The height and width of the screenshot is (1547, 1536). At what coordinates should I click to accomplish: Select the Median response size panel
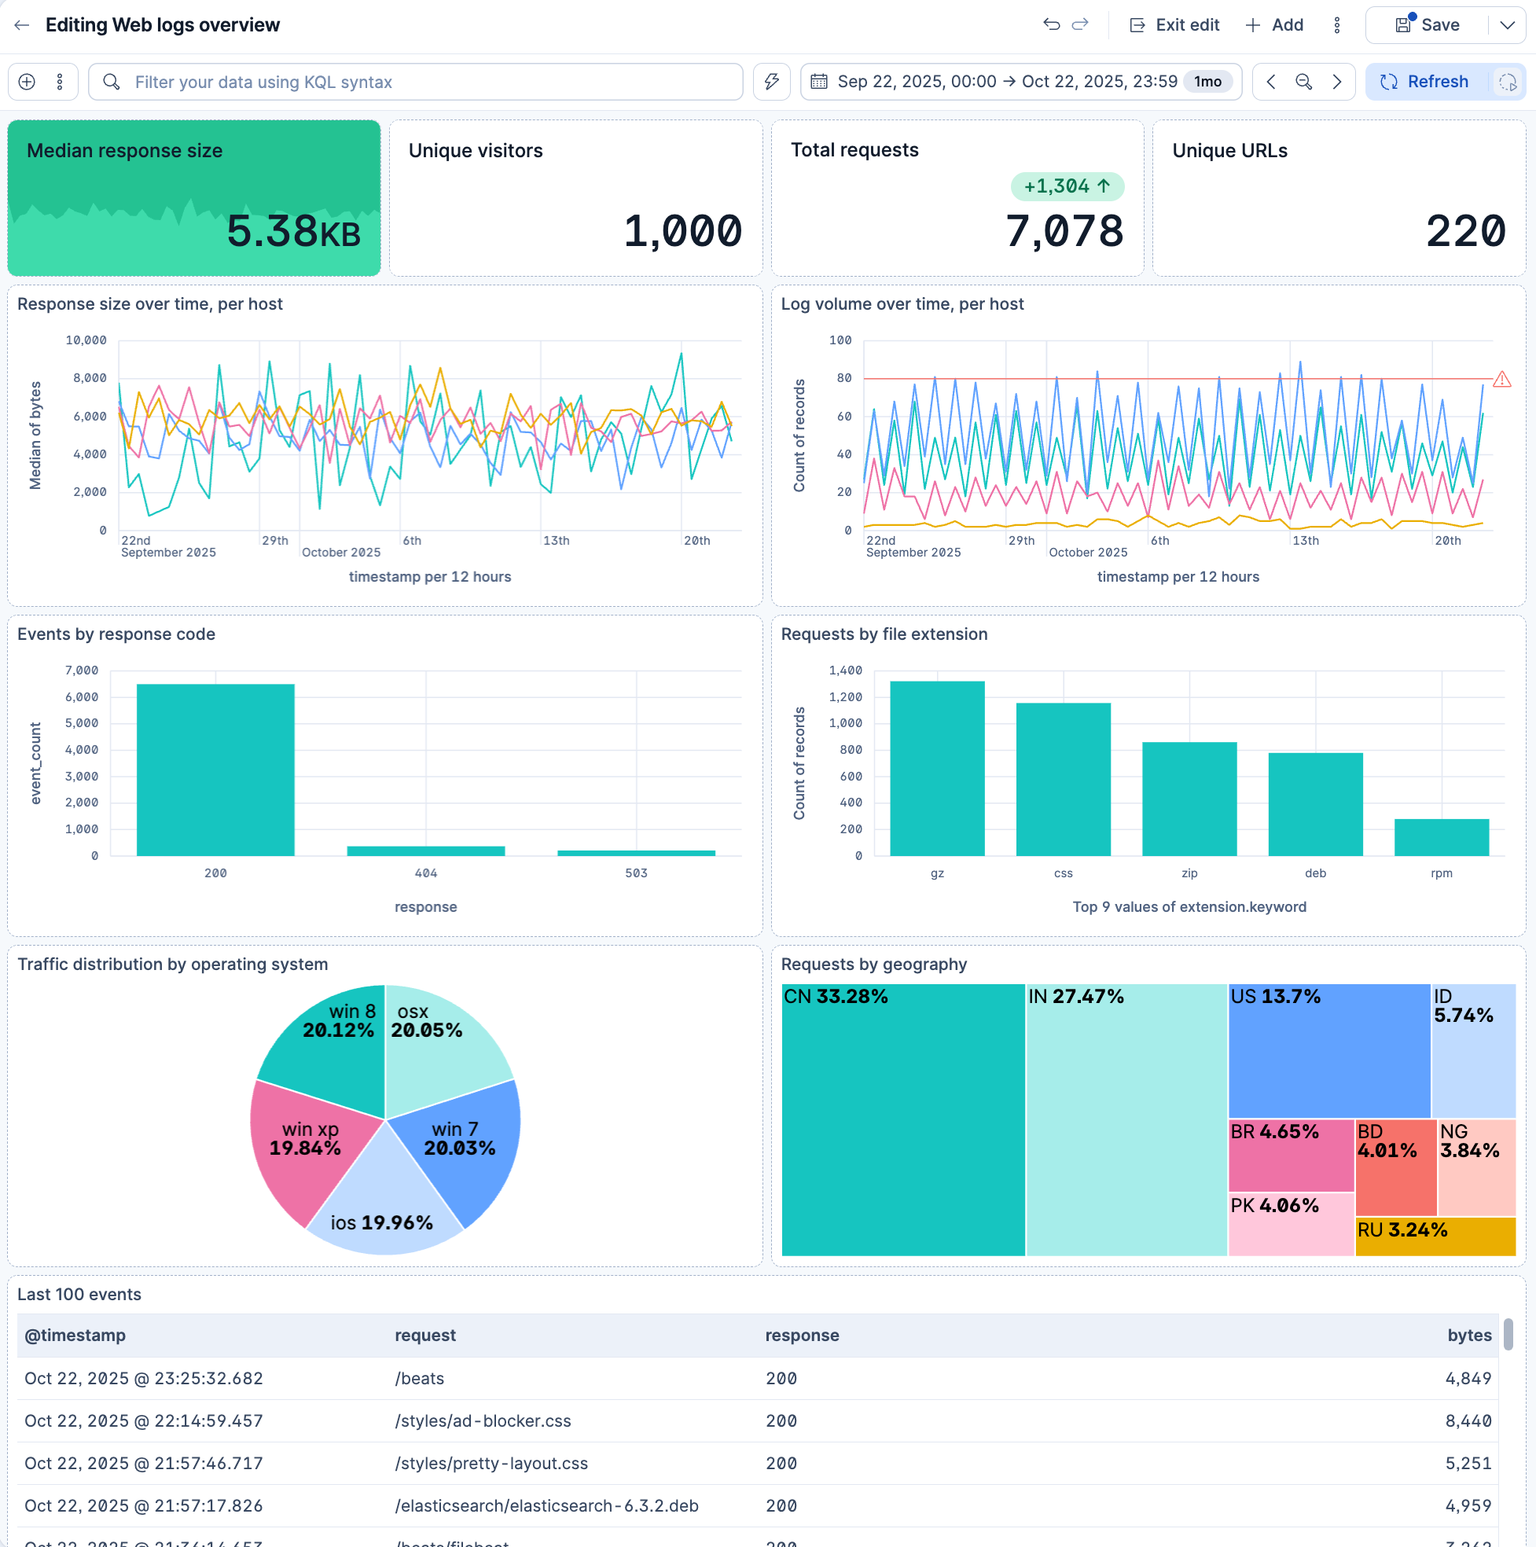pos(194,198)
